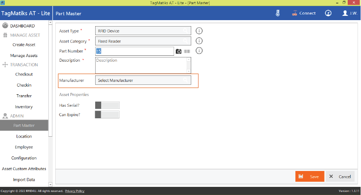Show info for Asset Category field
This screenshot has height=195, width=361.
199,41
